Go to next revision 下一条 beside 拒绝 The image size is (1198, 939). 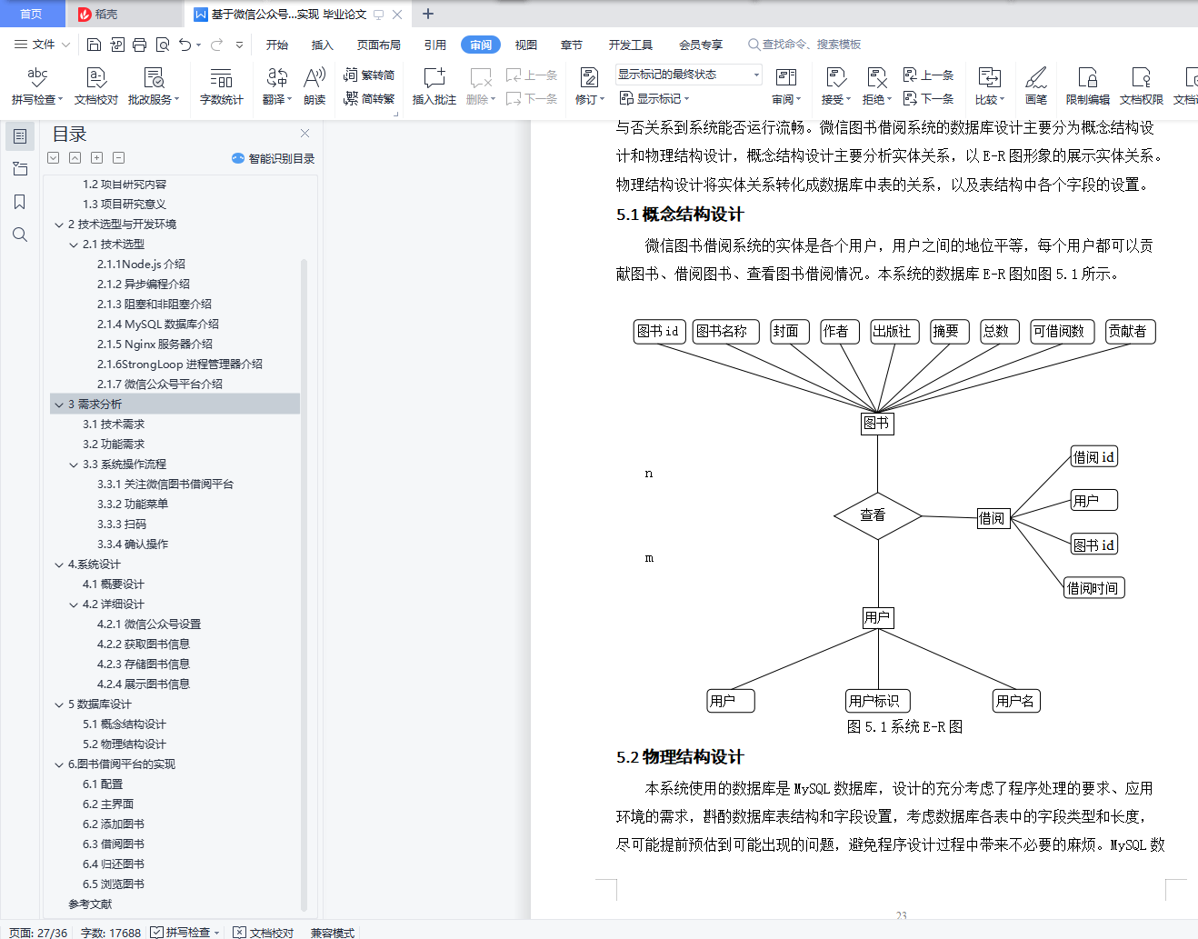[928, 98]
